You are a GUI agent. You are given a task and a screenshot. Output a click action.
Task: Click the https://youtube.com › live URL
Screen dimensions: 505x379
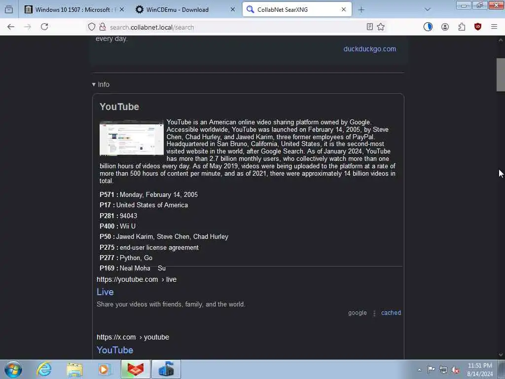coord(137,279)
